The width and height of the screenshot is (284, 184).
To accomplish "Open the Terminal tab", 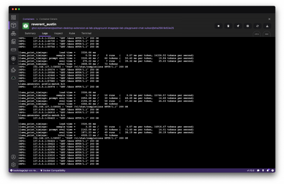I will [86, 33].
